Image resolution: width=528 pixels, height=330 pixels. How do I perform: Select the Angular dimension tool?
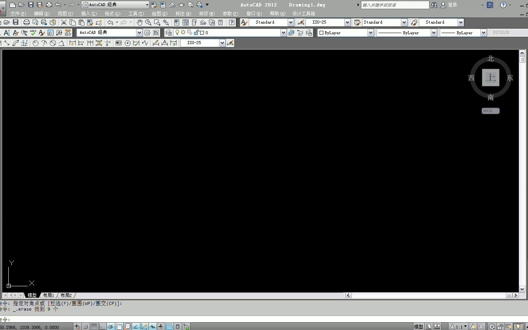click(61, 43)
